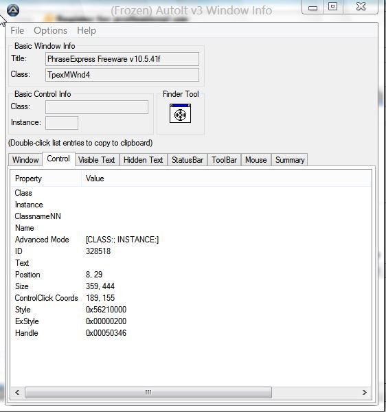This screenshot has width=386, height=412.
Task: Select the Position property label
Action: click(27, 275)
